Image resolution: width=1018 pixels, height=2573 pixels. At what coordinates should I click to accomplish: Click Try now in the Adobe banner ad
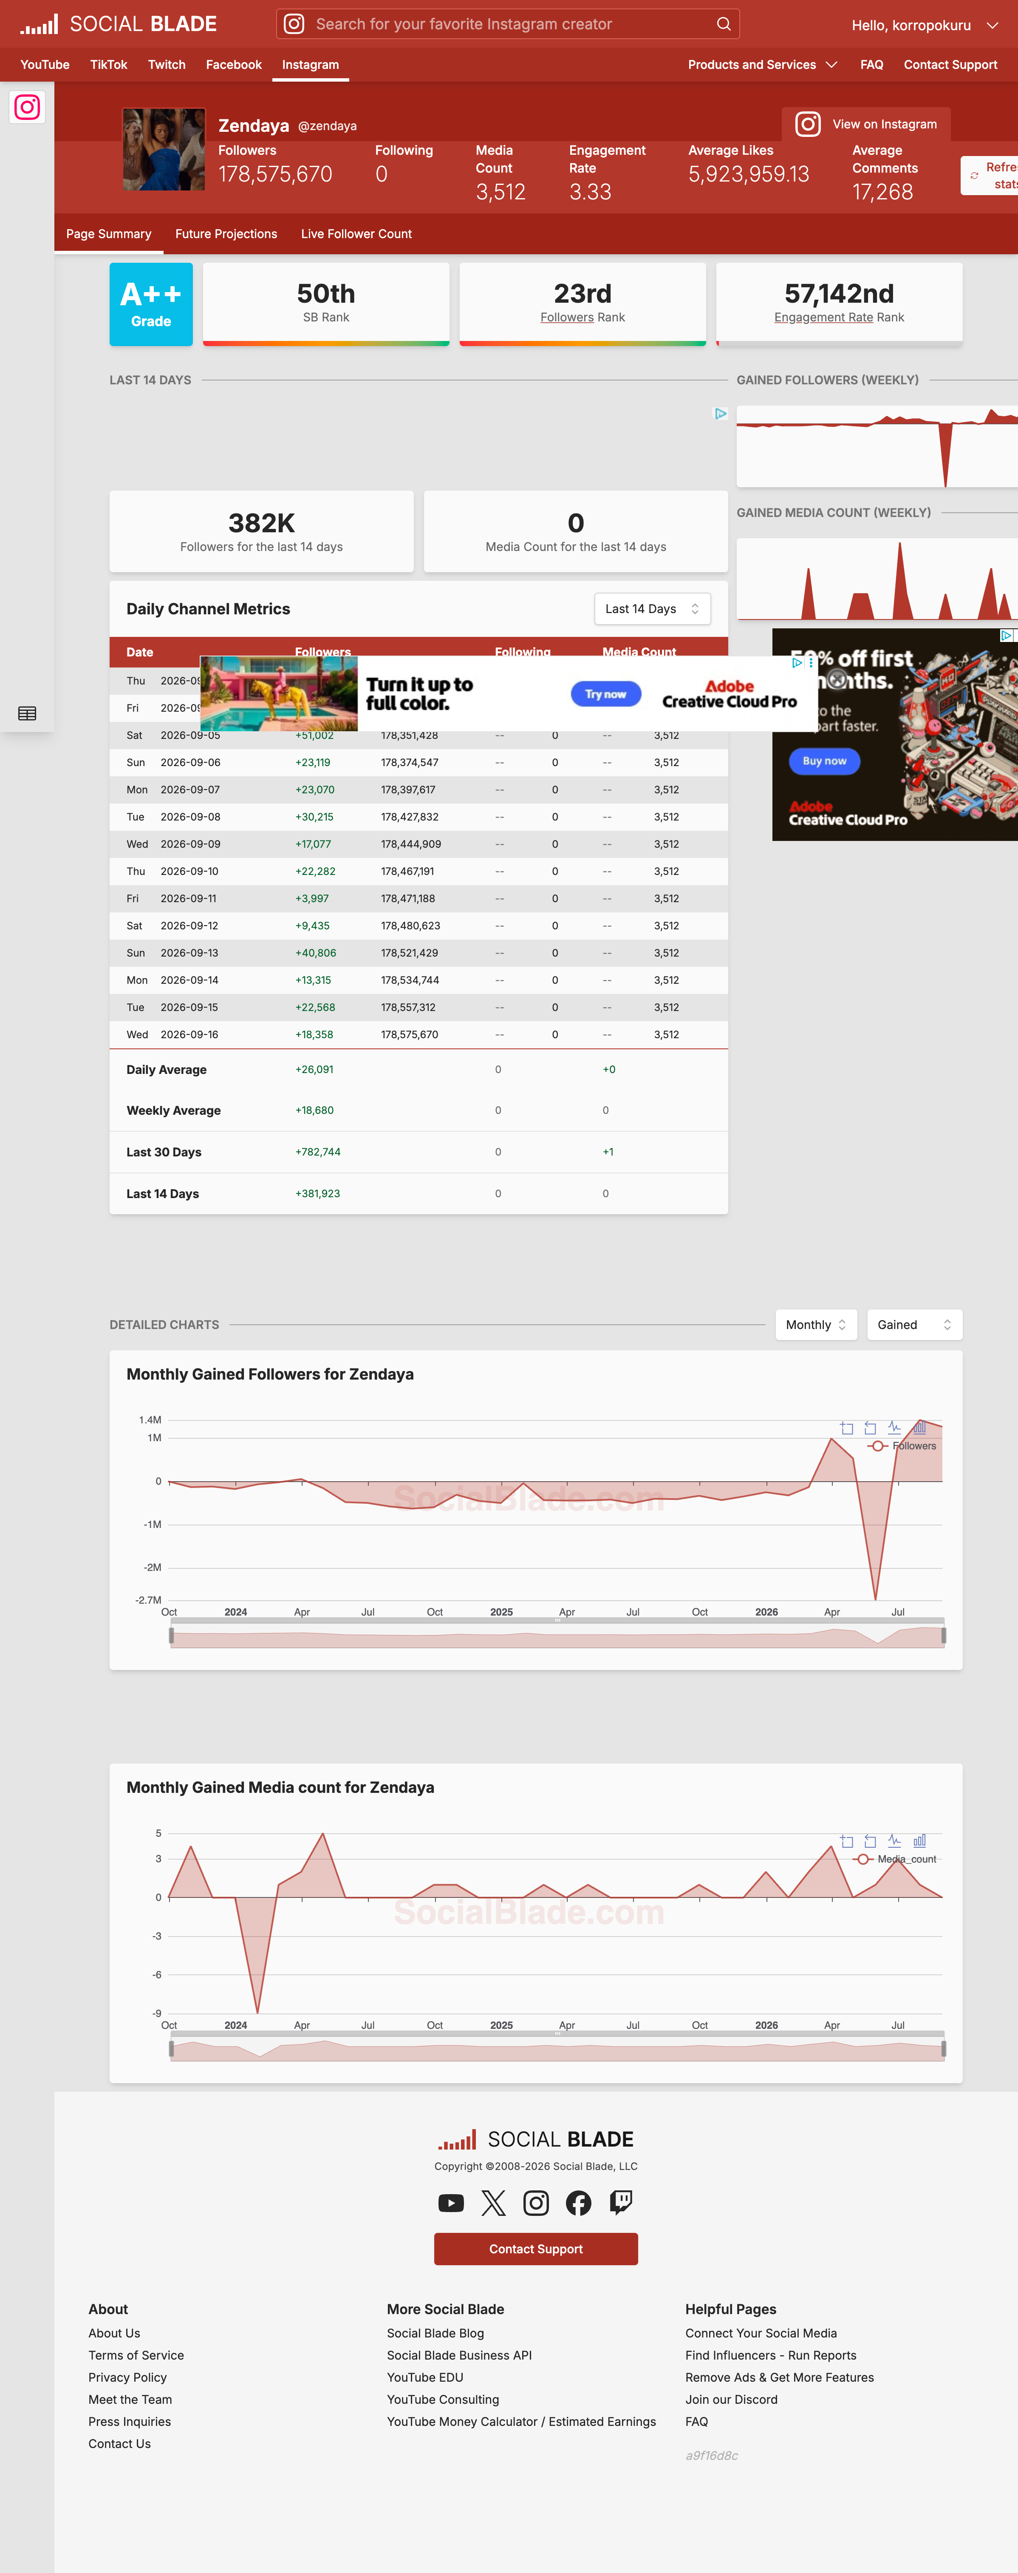pos(606,694)
